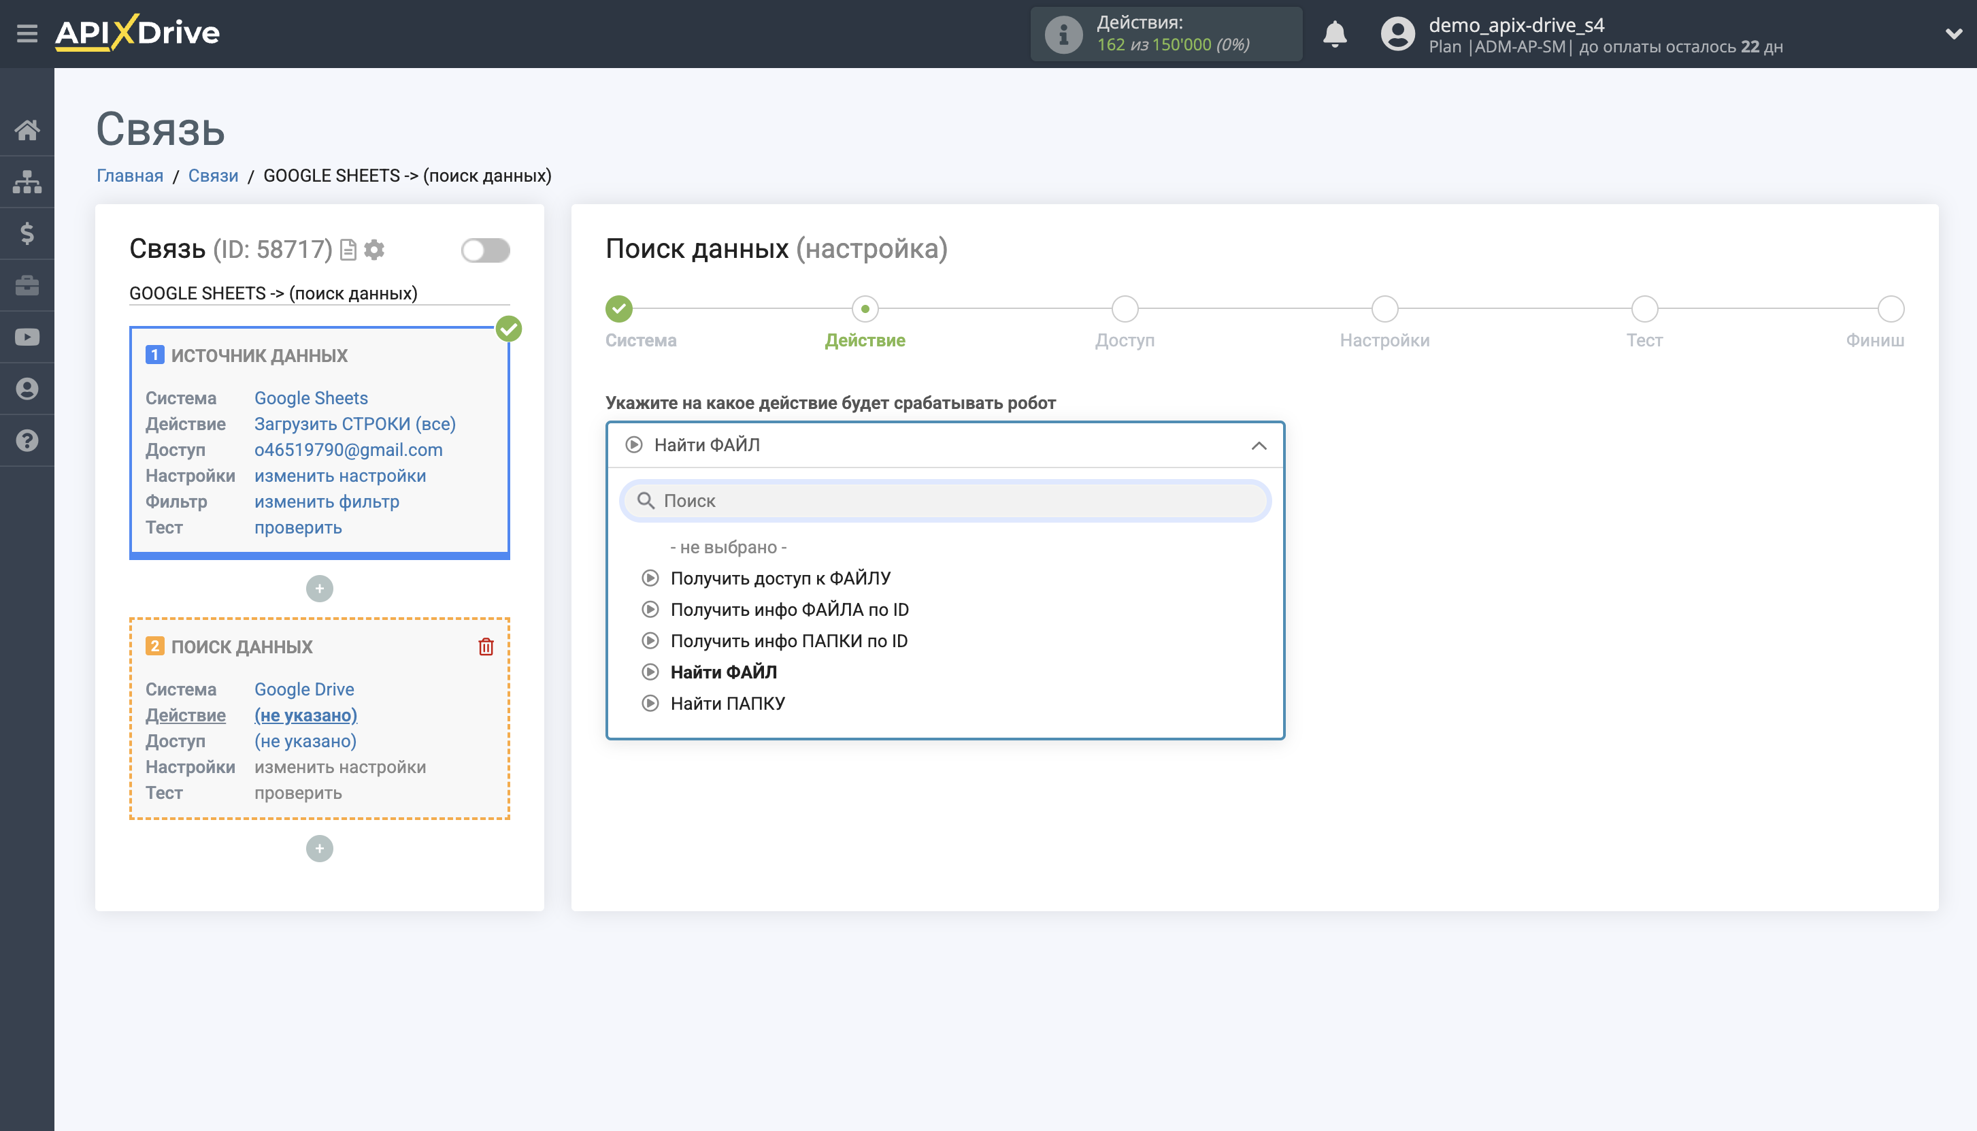Screen dimensions: 1977x1131
Task: Open the profile sidebar icon
Action: [27, 389]
